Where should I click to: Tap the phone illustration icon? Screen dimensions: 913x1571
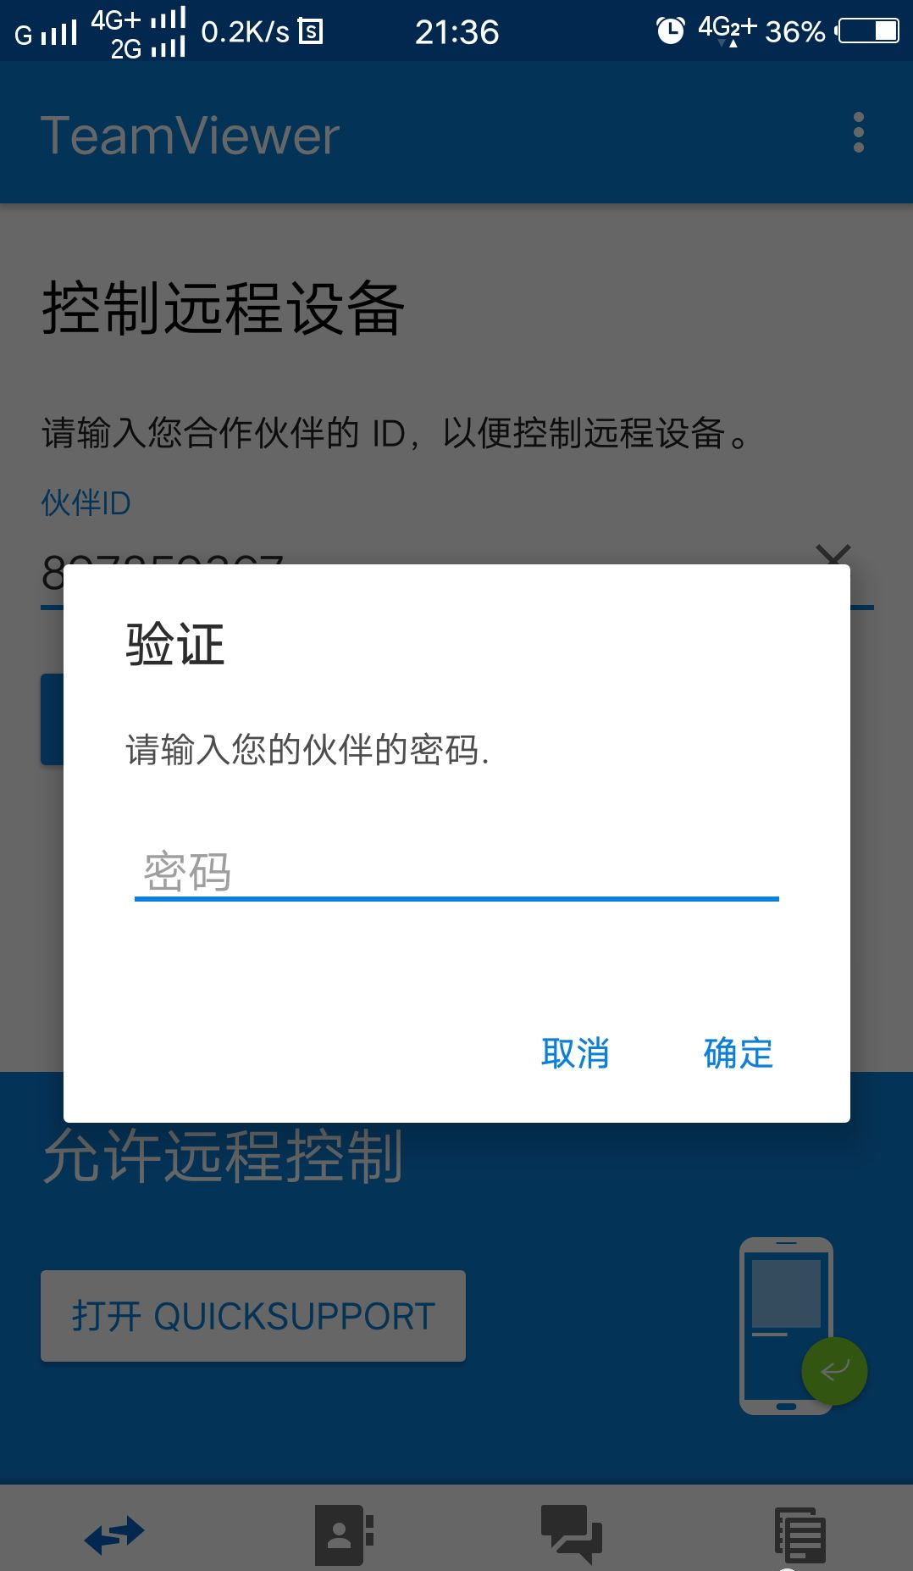pos(785,1326)
